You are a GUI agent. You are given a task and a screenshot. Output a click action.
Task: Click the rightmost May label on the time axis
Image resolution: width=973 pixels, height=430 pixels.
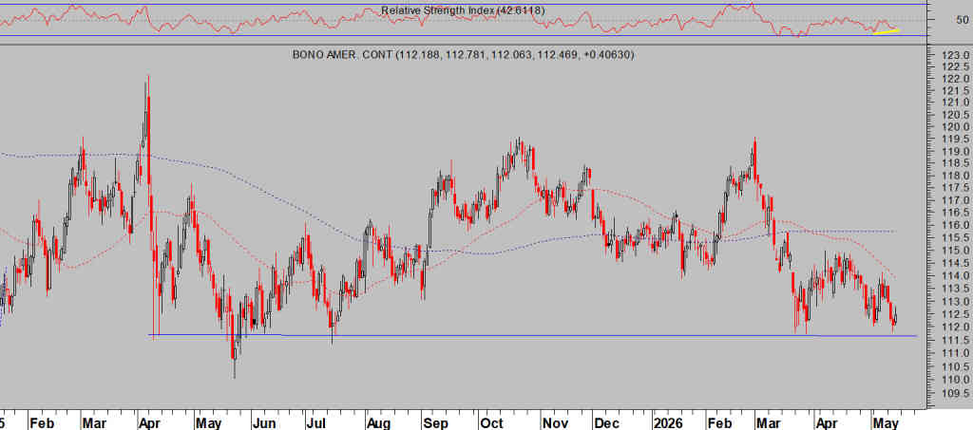[x=887, y=423]
